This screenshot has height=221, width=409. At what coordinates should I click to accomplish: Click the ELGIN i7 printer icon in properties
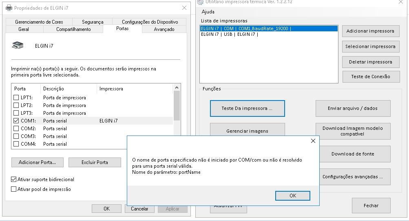click(18, 45)
